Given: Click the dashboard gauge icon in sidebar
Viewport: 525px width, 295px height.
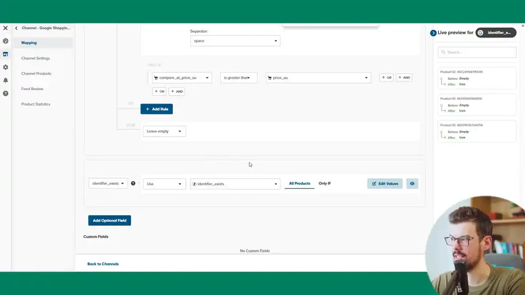Looking at the screenshot, I should pyautogui.click(x=5, y=40).
